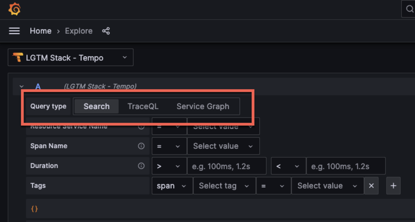The height and width of the screenshot is (222, 415).
Task: Remove tag filter with X icon
Action: (x=371, y=186)
